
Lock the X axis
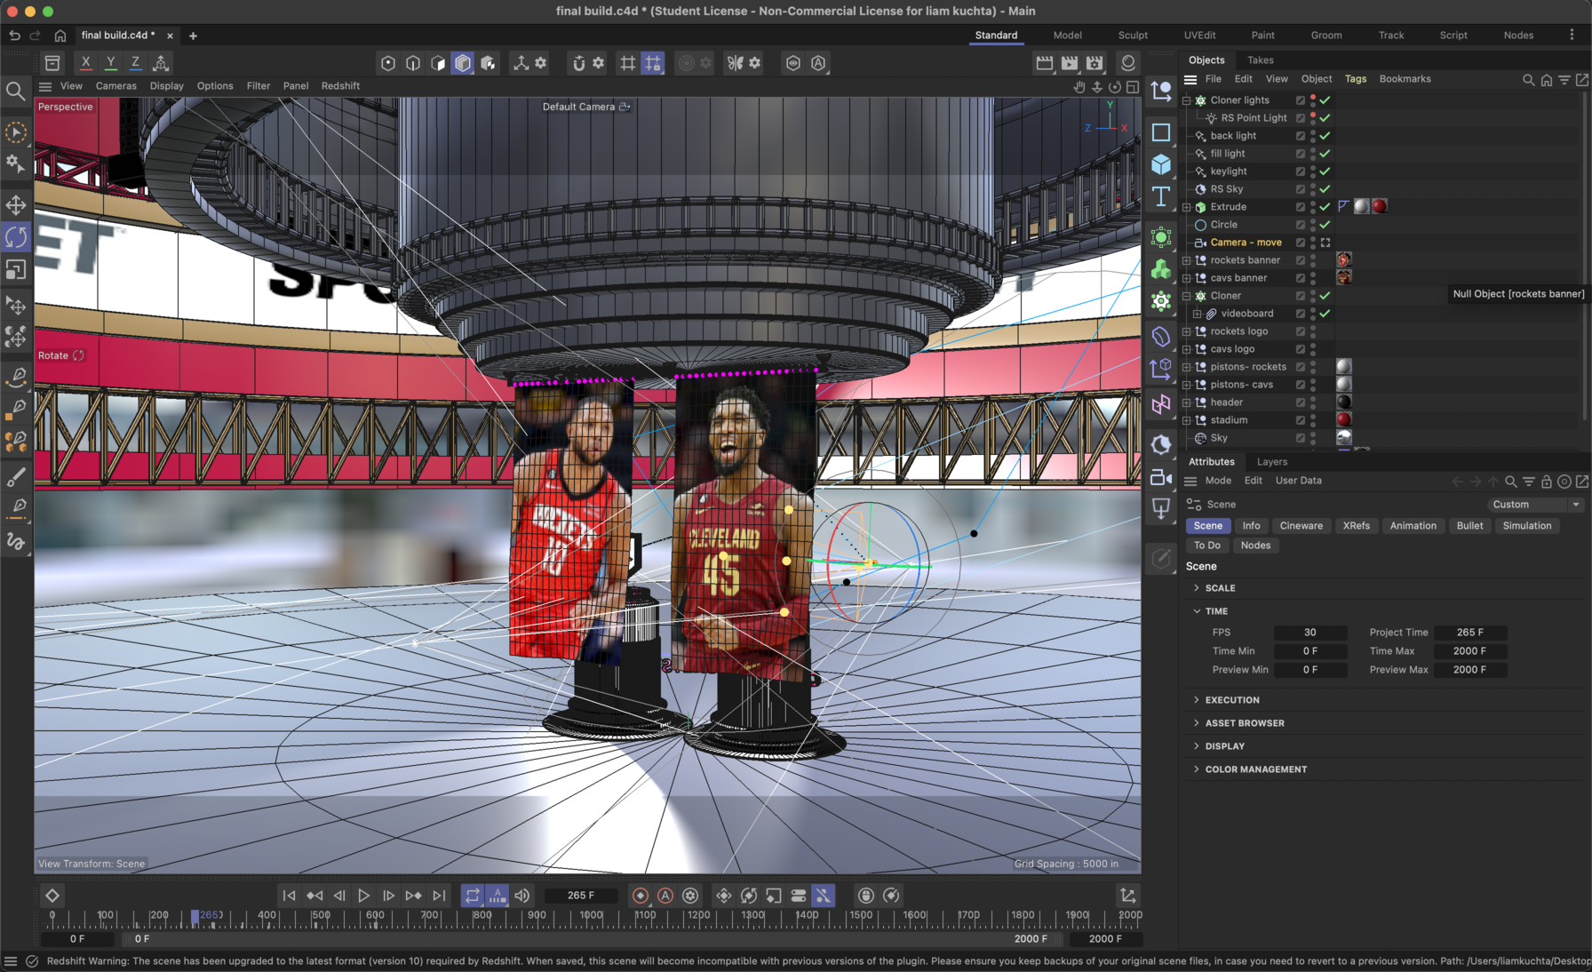(85, 62)
